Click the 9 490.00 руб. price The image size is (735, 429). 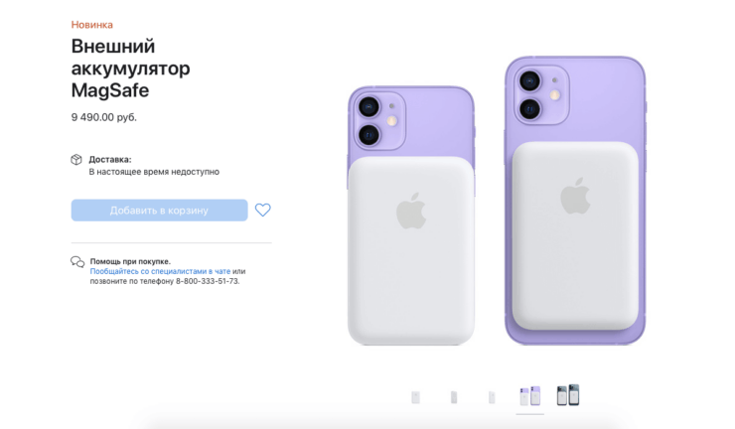coord(104,117)
